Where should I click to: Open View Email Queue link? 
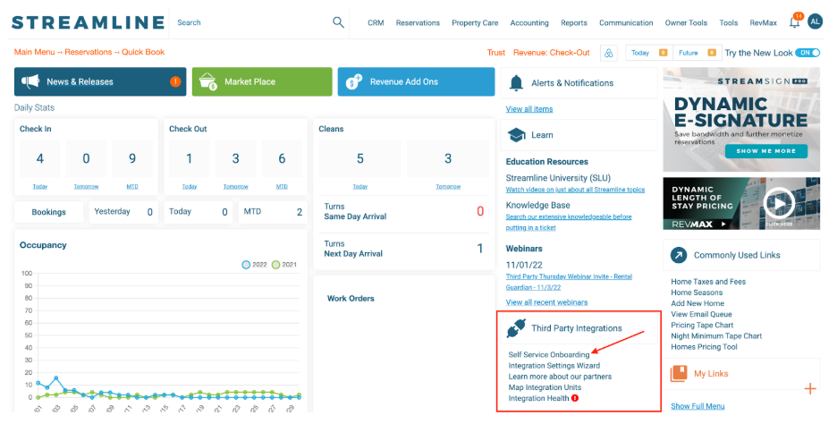(x=701, y=315)
